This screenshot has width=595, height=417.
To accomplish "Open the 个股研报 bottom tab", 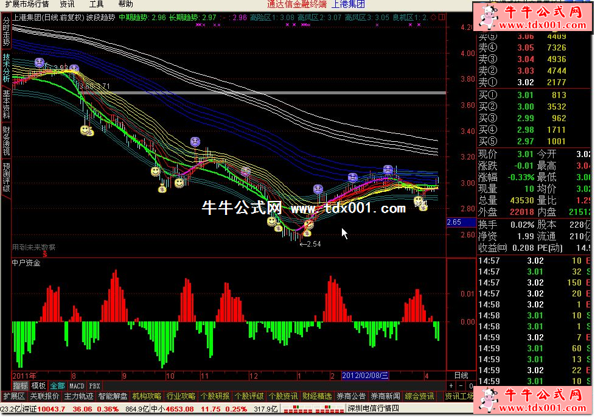I will [215, 396].
